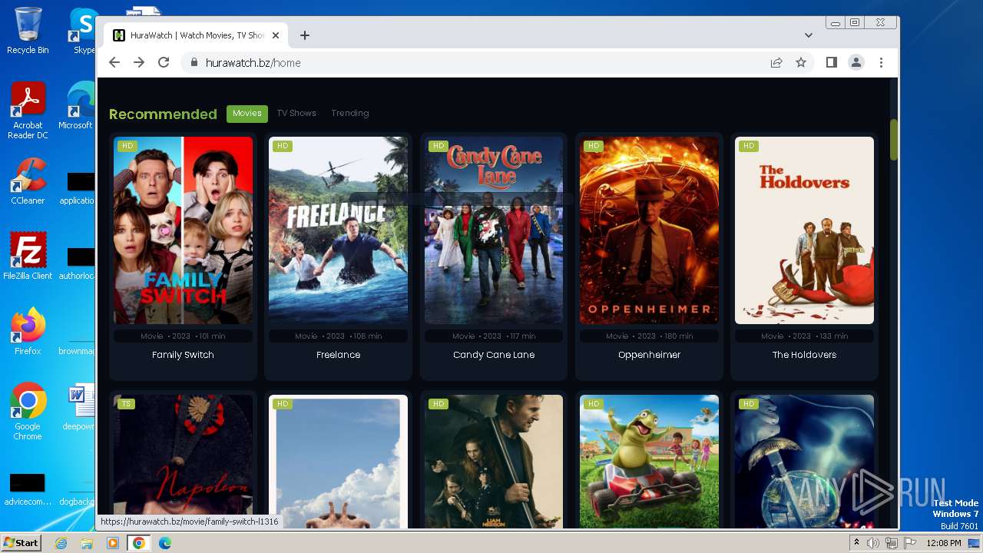Open the Oppenheimer movie poster
Viewport: 983px width, 553px height.
649,230
